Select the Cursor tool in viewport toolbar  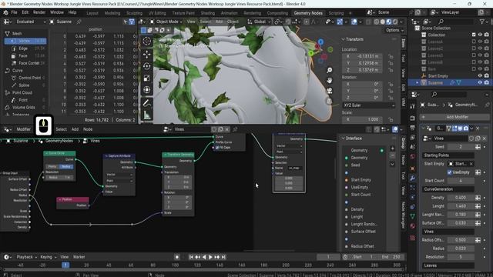point(147,42)
